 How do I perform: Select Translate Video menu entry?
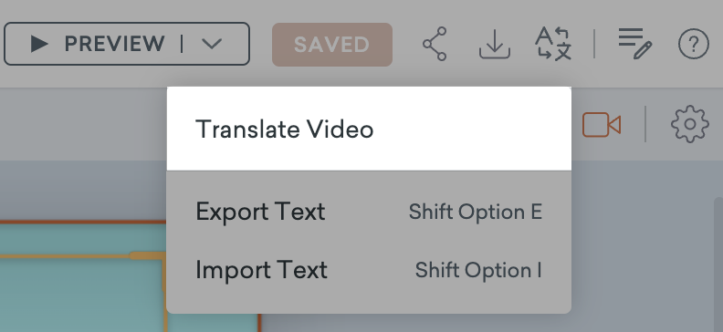pos(369,129)
